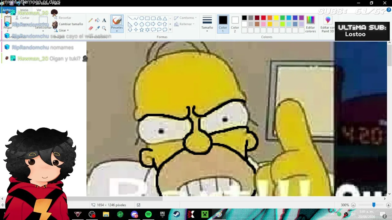This screenshot has width=392, height=220.
Task: Select the Magnifier tool
Action: 104,28
